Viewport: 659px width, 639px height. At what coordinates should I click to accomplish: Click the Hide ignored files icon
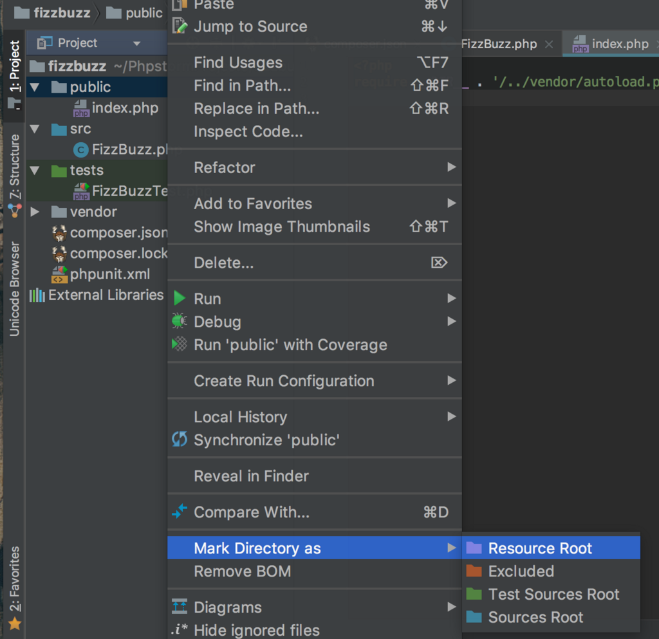point(180,629)
